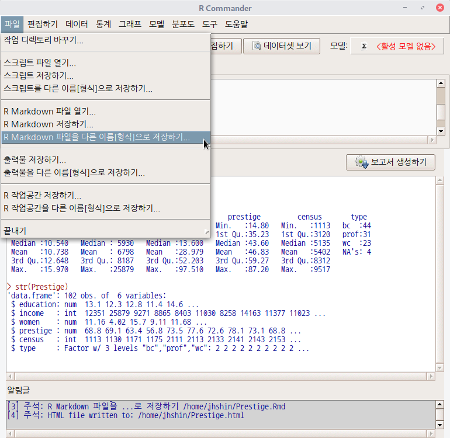Open the 파일 menu in menu bar
The width and height of the screenshot is (450, 438).
point(12,24)
